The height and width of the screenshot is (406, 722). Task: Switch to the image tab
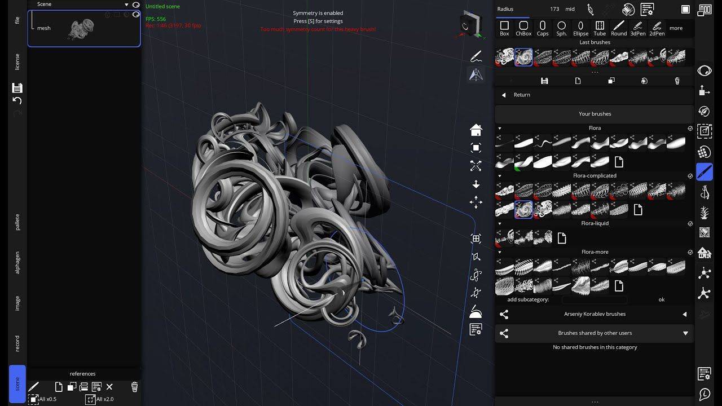coord(17,303)
